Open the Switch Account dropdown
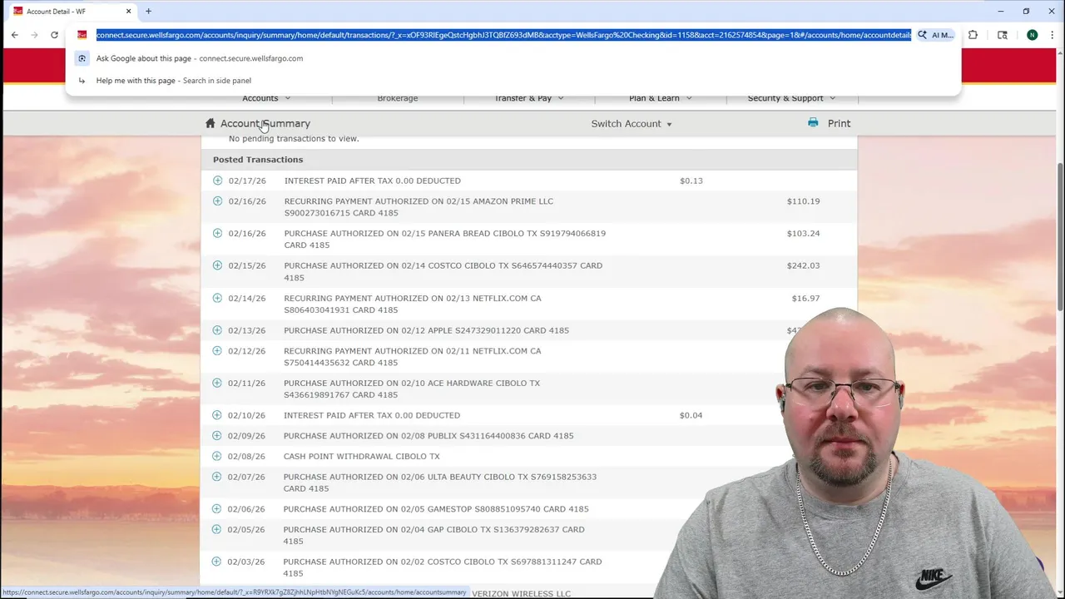 pos(632,124)
